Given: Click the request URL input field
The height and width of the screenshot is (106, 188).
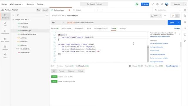Looking at the screenshot, I should pyautogui.click(x=116, y=23).
